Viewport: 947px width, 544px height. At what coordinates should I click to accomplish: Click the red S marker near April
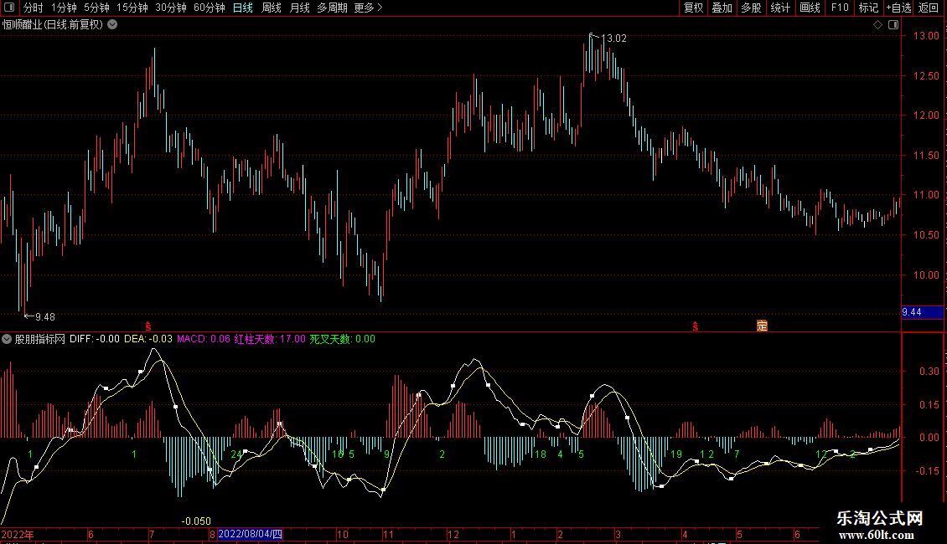[695, 326]
